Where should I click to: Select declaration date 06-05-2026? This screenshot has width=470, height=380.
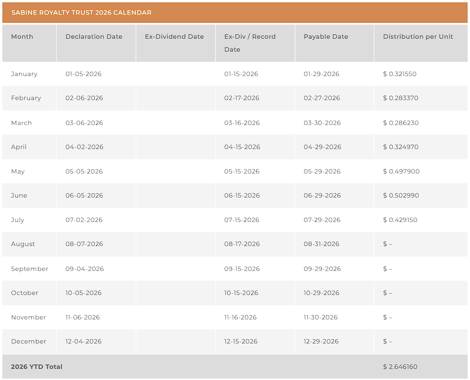point(84,195)
